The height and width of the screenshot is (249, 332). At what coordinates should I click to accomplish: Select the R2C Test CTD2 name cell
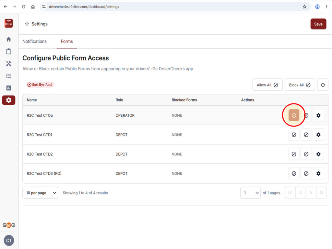pos(40,154)
